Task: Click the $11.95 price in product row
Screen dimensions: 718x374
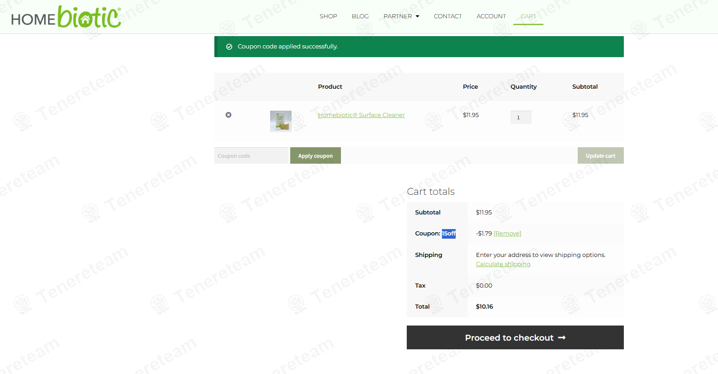Action: tap(471, 115)
